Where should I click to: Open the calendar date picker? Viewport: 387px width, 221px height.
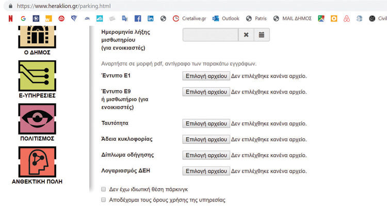pyautogui.click(x=262, y=34)
